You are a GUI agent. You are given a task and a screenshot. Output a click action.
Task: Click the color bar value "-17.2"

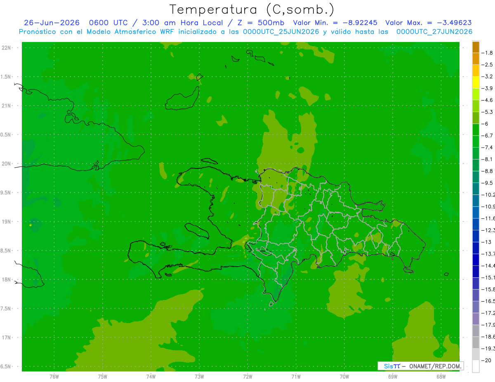[488, 313]
